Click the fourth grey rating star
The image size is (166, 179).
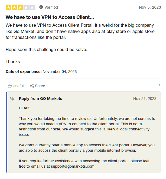click(x=26, y=7)
